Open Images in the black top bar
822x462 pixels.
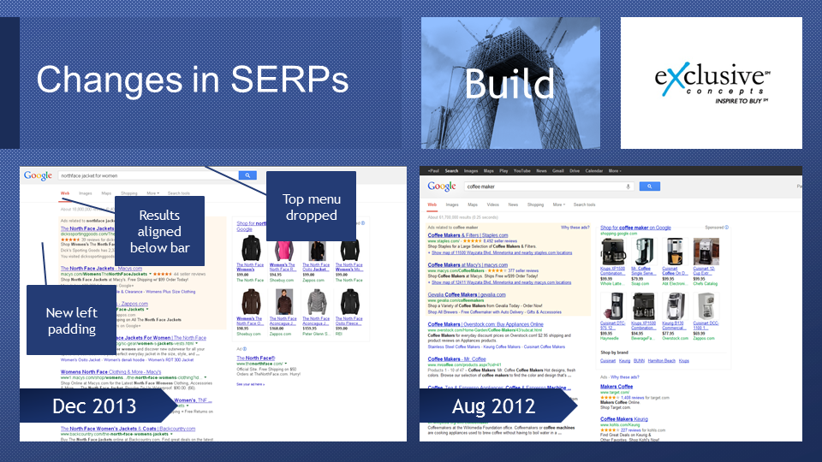(471, 171)
